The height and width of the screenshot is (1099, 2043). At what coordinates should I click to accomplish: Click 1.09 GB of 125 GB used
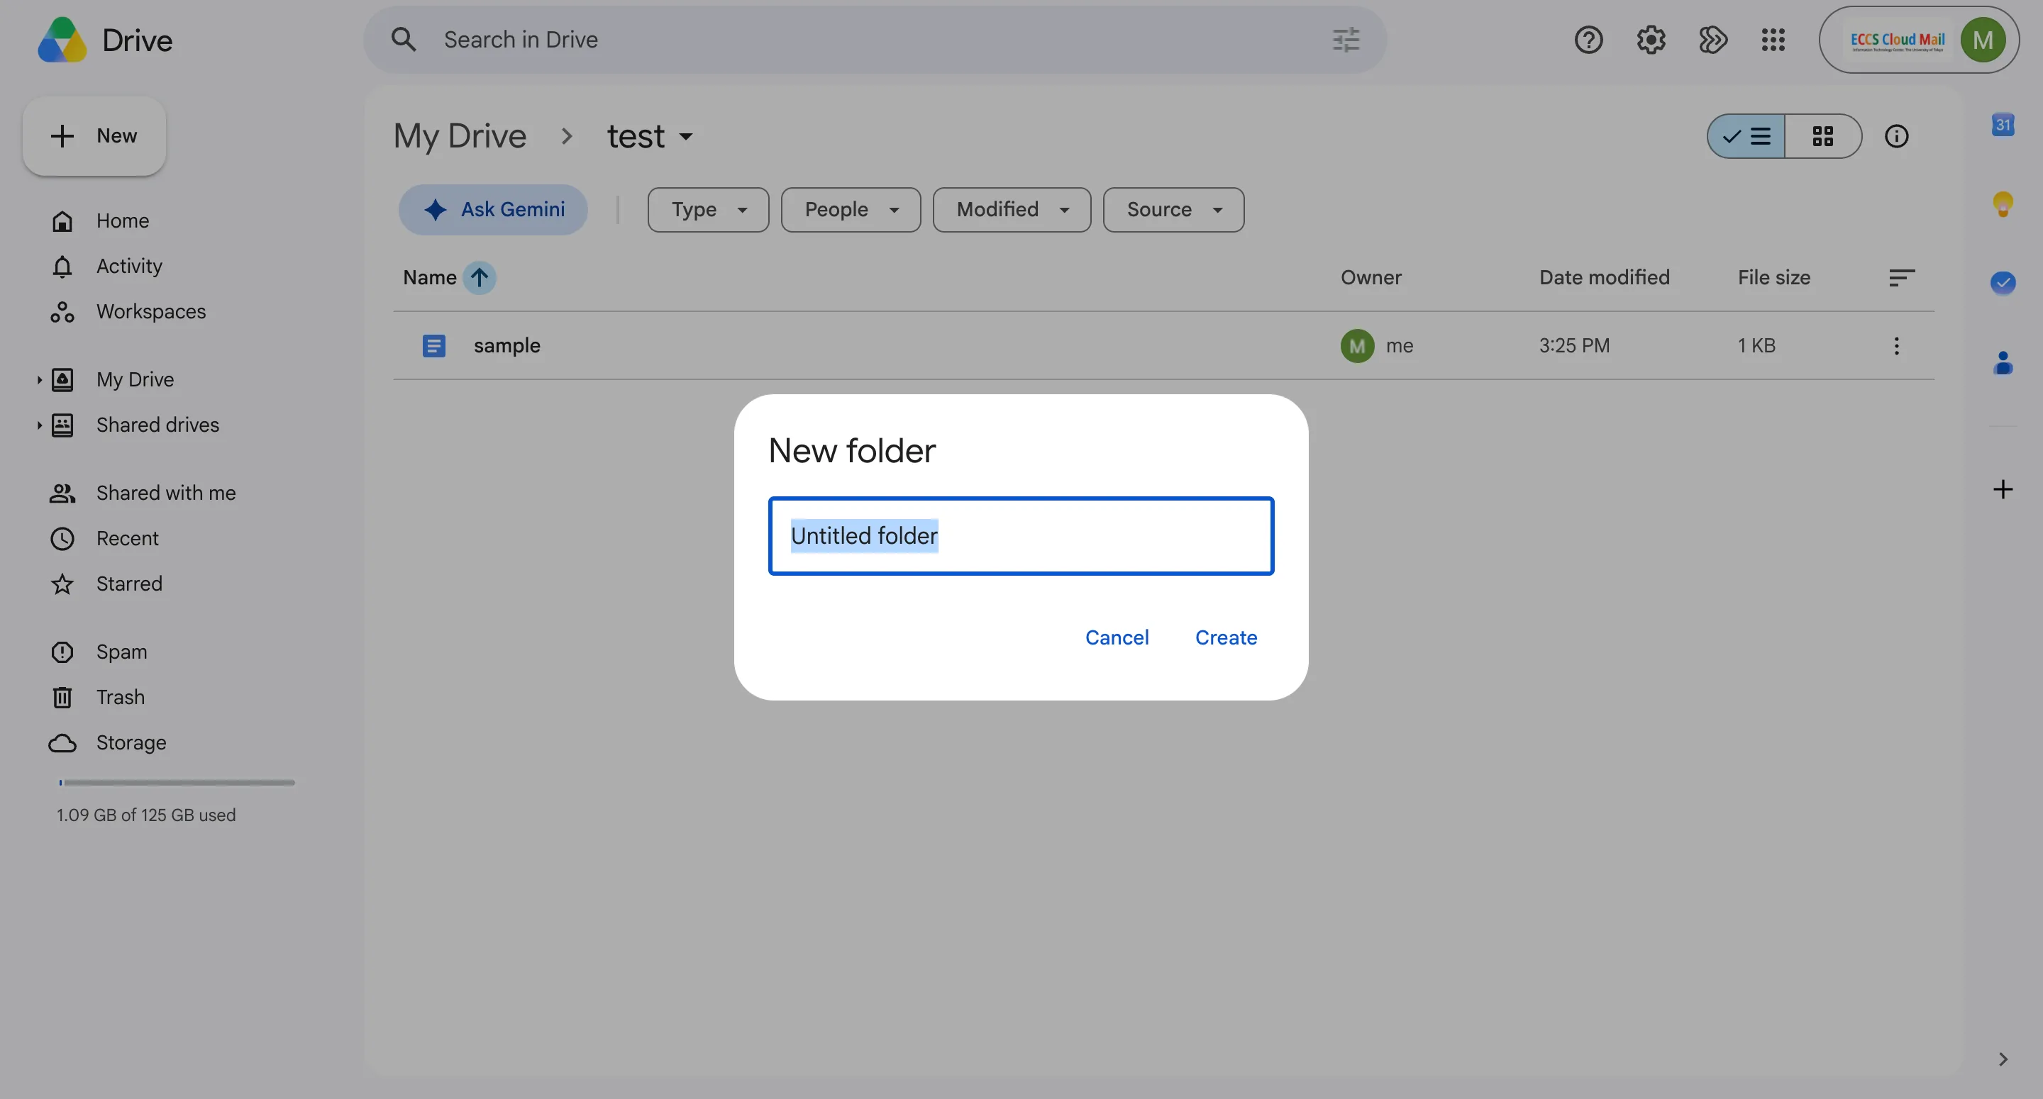[x=146, y=815]
